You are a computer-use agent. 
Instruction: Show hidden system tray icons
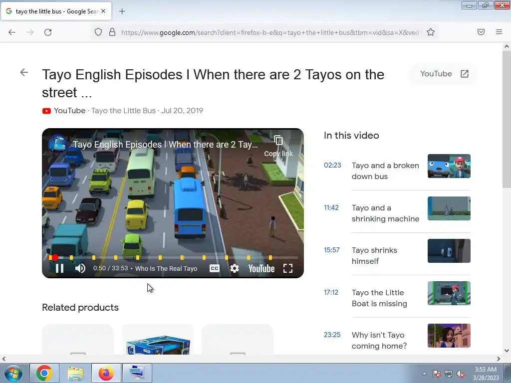[x=424, y=374]
